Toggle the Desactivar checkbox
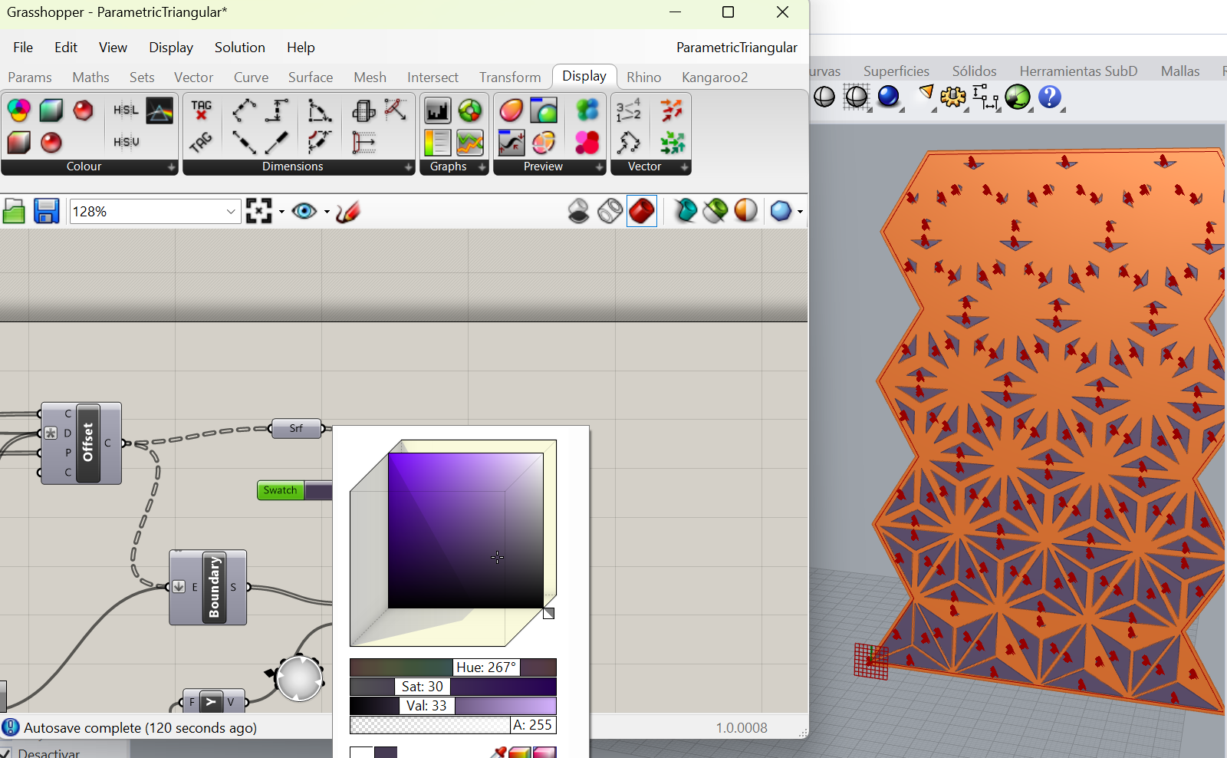The height and width of the screenshot is (758, 1227). [6, 753]
